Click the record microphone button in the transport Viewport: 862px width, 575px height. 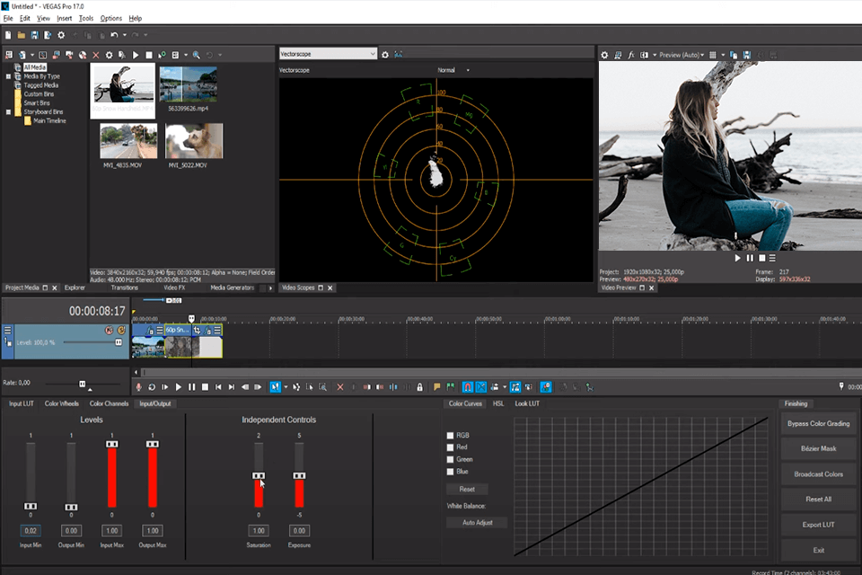tap(138, 387)
